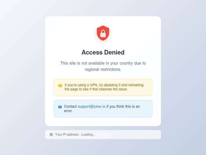
Task: Click the word 'error.' in contact box
Action: (68, 111)
